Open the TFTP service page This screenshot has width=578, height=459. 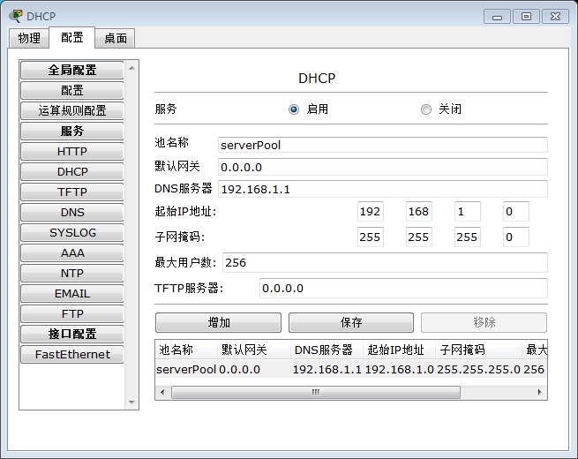pos(72,192)
